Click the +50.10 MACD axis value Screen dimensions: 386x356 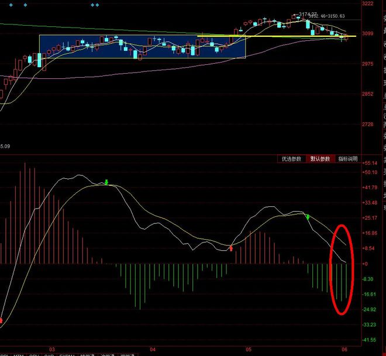click(370, 172)
